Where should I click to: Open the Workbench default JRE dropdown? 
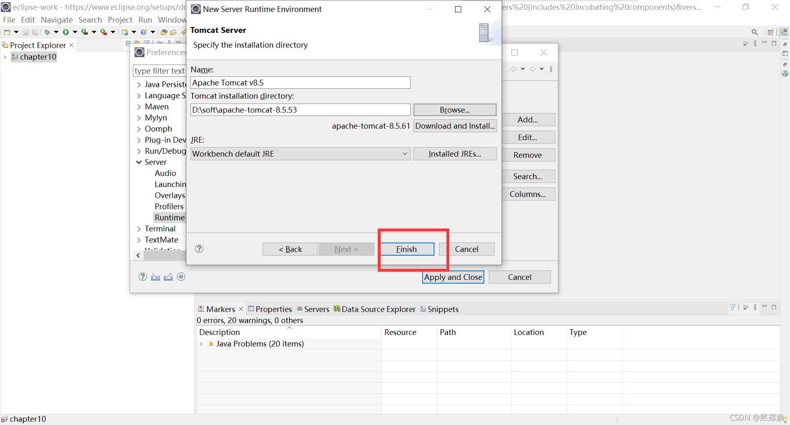(404, 153)
